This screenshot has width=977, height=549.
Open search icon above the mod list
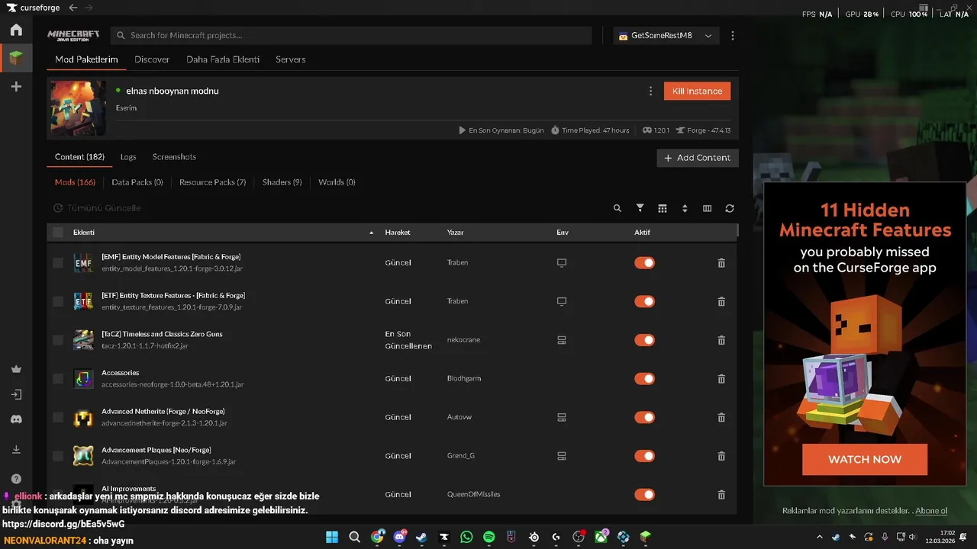point(617,208)
